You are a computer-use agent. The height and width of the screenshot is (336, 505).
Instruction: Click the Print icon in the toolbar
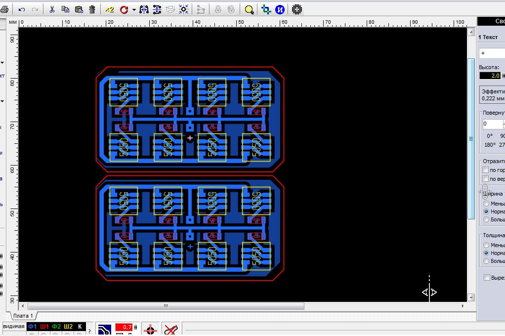pyautogui.click(x=4, y=9)
